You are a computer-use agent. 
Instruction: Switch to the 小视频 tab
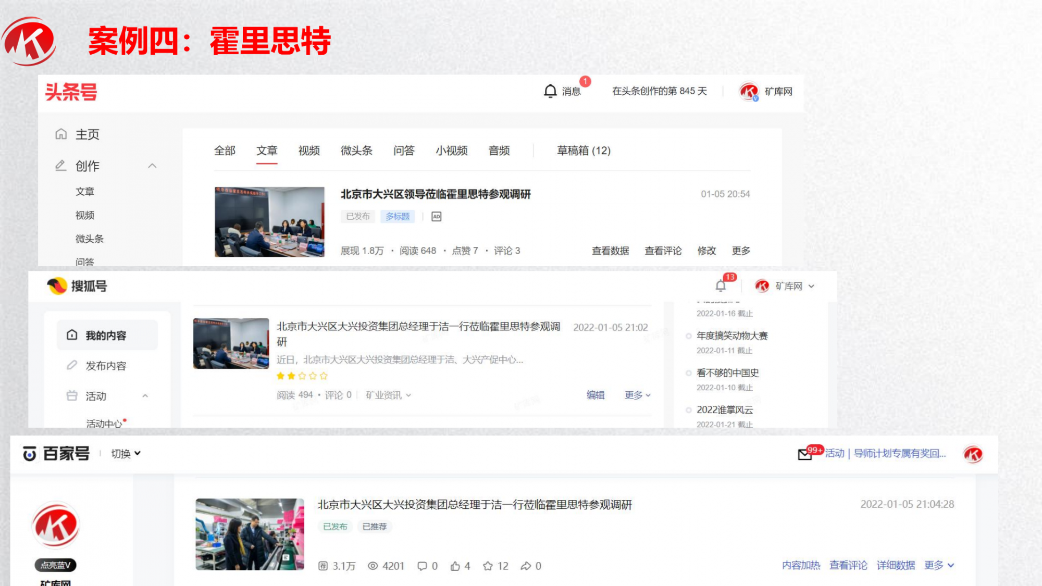pos(451,151)
